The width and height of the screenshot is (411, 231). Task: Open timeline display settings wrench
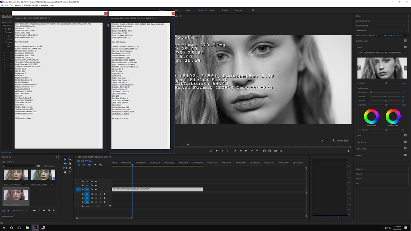coord(101,165)
